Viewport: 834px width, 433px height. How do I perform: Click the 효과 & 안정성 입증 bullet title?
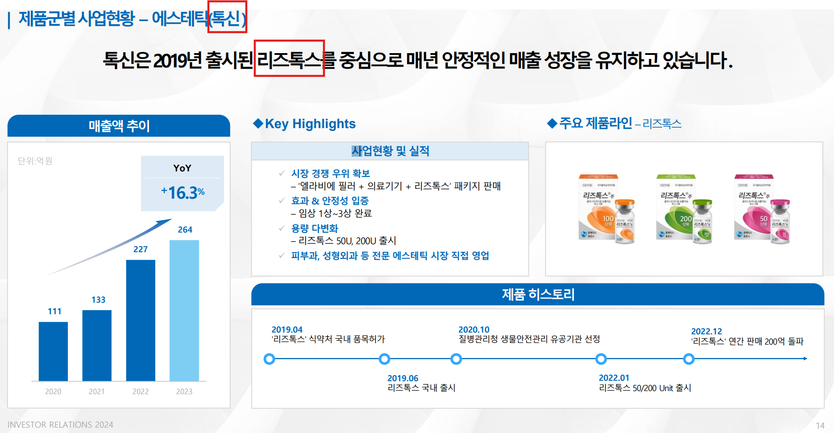pyautogui.click(x=330, y=200)
